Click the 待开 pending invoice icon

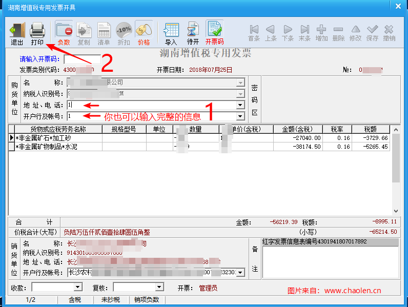pos(193,33)
